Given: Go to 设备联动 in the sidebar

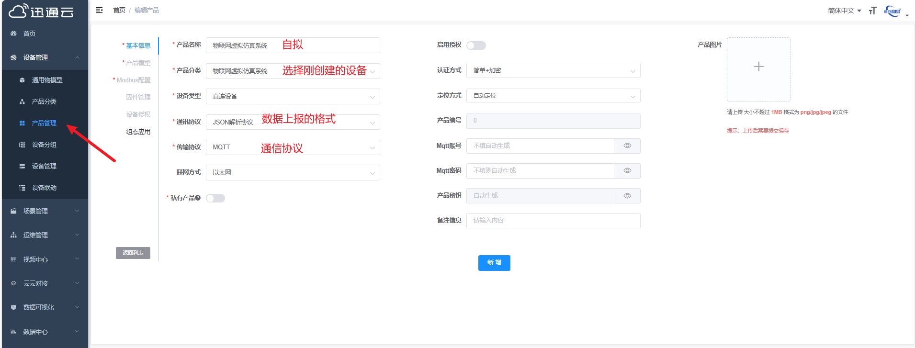Looking at the screenshot, I should point(44,188).
